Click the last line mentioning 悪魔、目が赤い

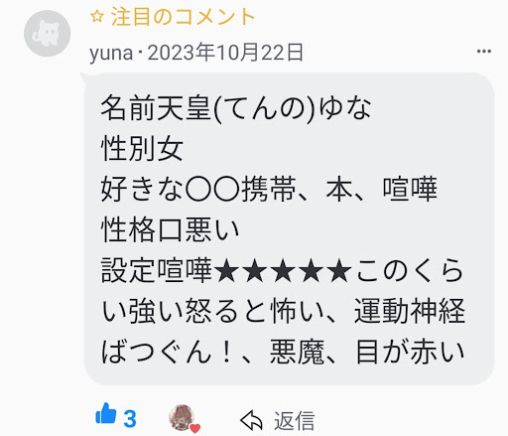point(283,352)
